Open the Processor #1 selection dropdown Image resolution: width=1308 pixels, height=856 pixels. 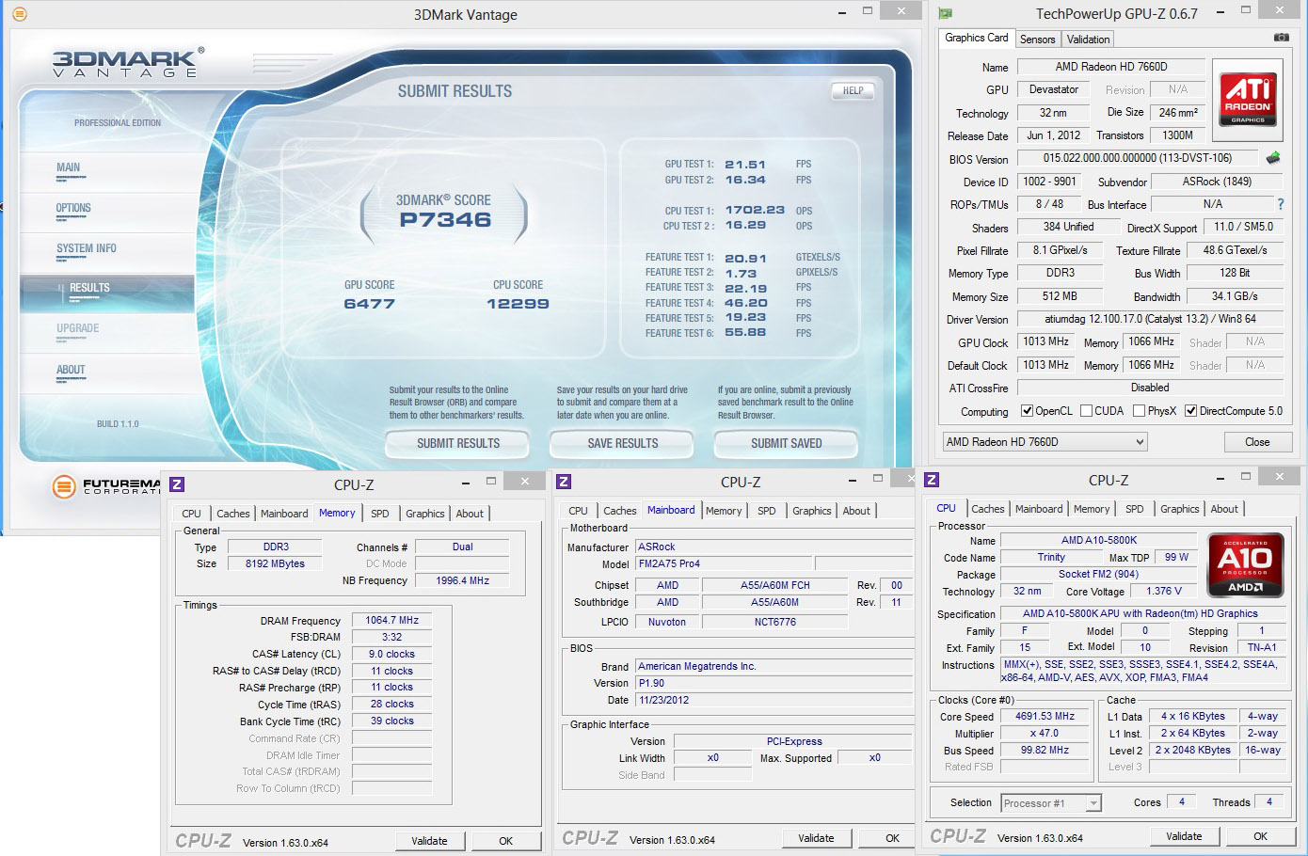(x=1051, y=803)
